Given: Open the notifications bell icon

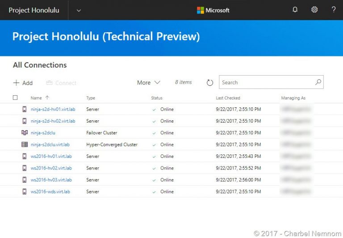Looking at the screenshot, I should pos(295,10).
